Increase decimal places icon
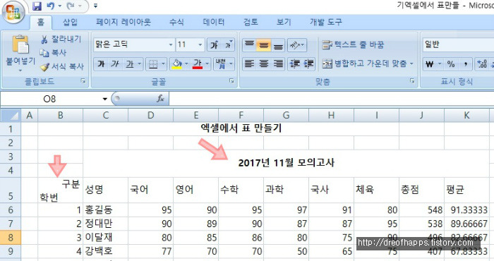 pos(482,64)
